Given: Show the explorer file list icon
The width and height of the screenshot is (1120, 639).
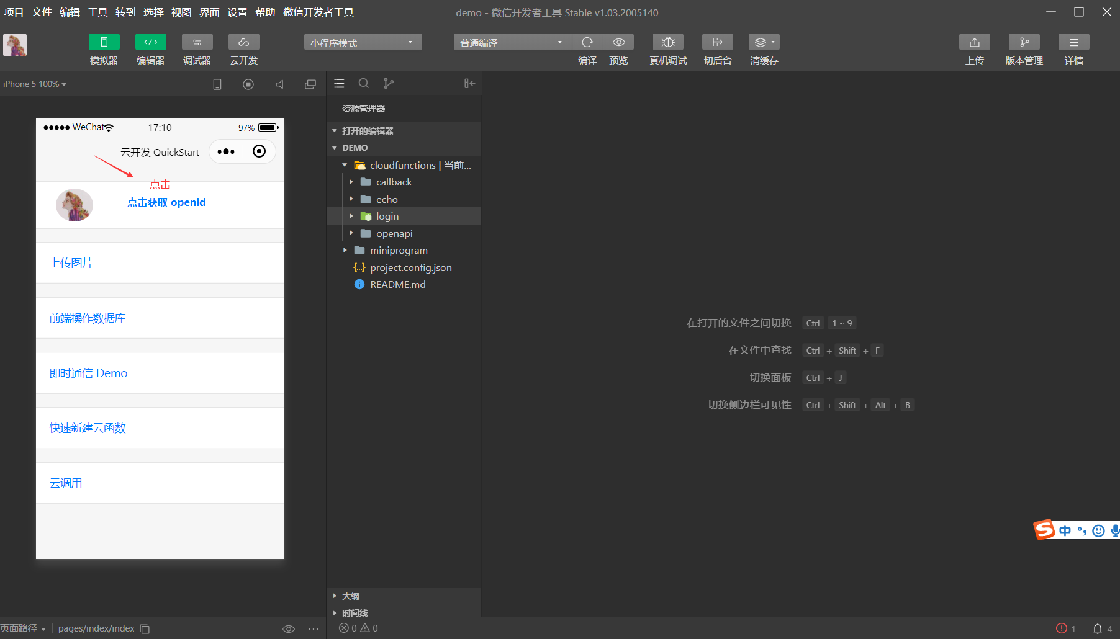Looking at the screenshot, I should point(339,83).
